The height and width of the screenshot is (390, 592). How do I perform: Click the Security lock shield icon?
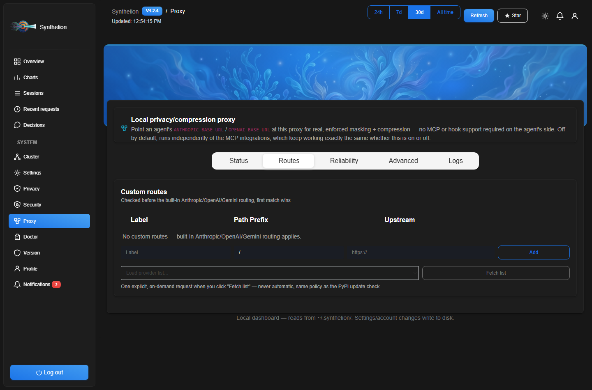coord(17,205)
